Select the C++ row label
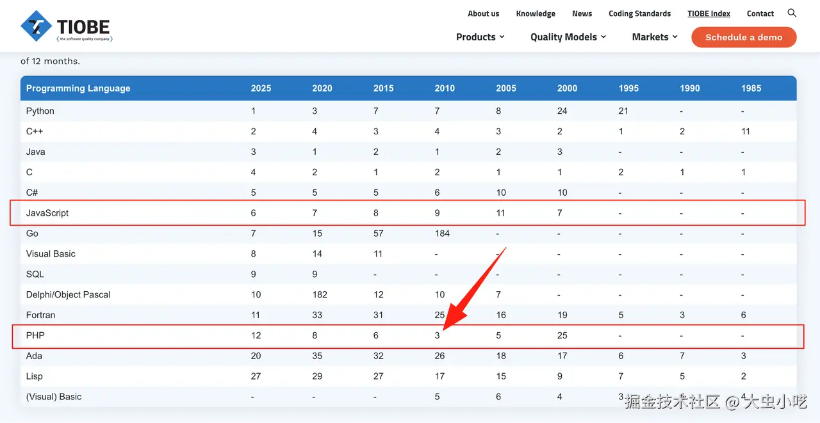Image resolution: width=820 pixels, height=423 pixels. [x=35, y=131]
